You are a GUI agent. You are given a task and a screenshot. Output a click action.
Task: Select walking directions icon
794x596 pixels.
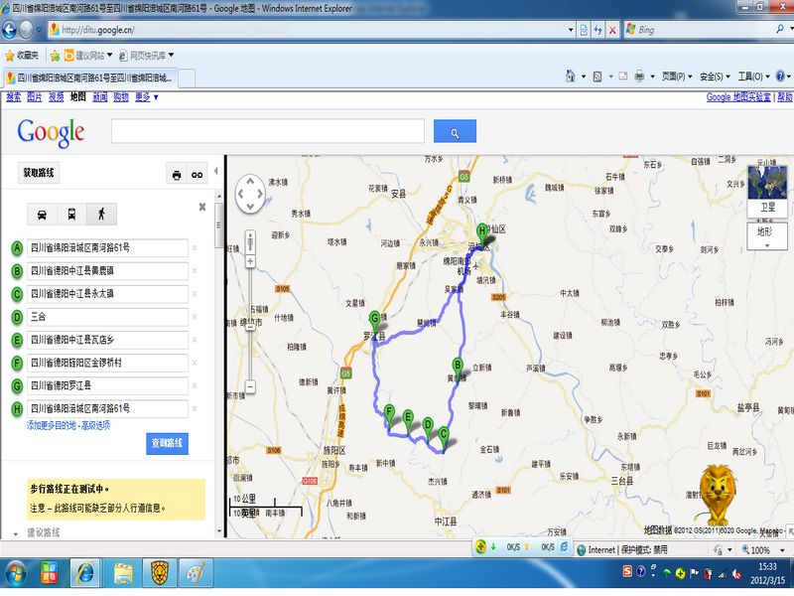pos(102,215)
